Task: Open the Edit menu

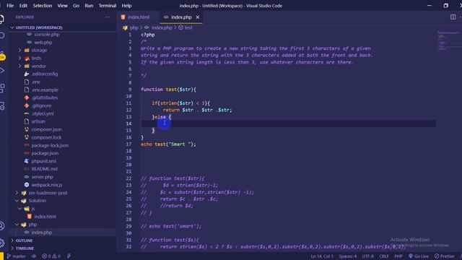Action: point(23,6)
